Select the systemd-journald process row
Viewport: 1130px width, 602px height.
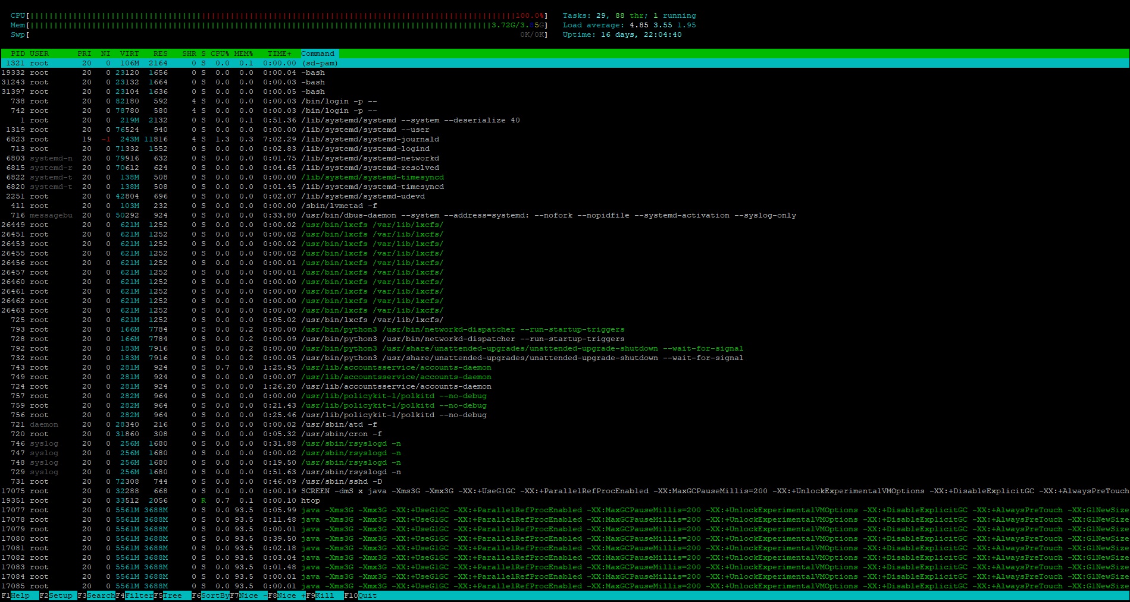(x=370, y=139)
